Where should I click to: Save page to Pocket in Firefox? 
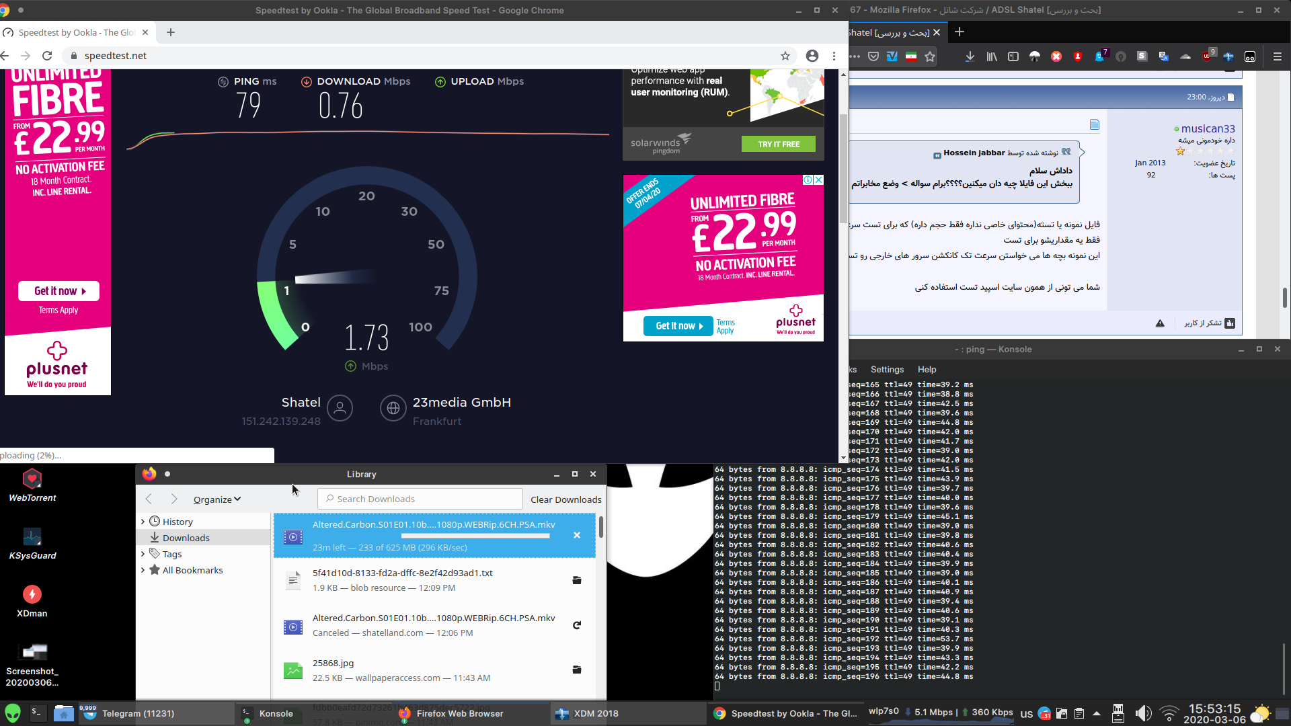point(873,57)
